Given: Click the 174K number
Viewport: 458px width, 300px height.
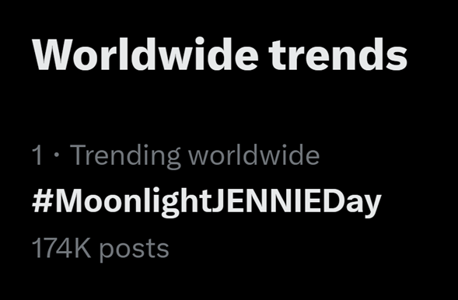Looking at the screenshot, I should pyautogui.click(x=61, y=248).
